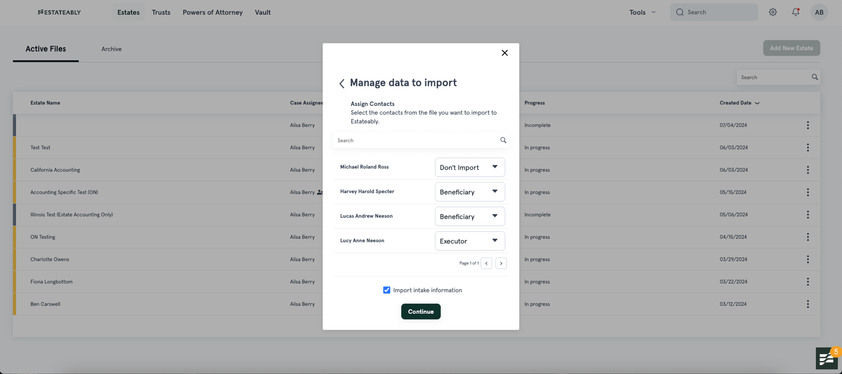Open three-dot menu for Fiona Longbottom
842x374 pixels.
click(807, 281)
